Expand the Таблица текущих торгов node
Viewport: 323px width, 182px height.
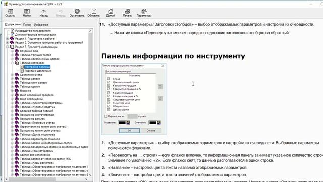(12, 55)
